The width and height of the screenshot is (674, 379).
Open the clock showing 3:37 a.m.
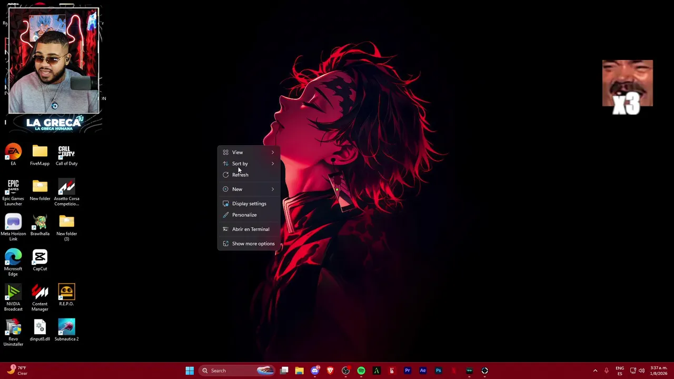(x=659, y=371)
